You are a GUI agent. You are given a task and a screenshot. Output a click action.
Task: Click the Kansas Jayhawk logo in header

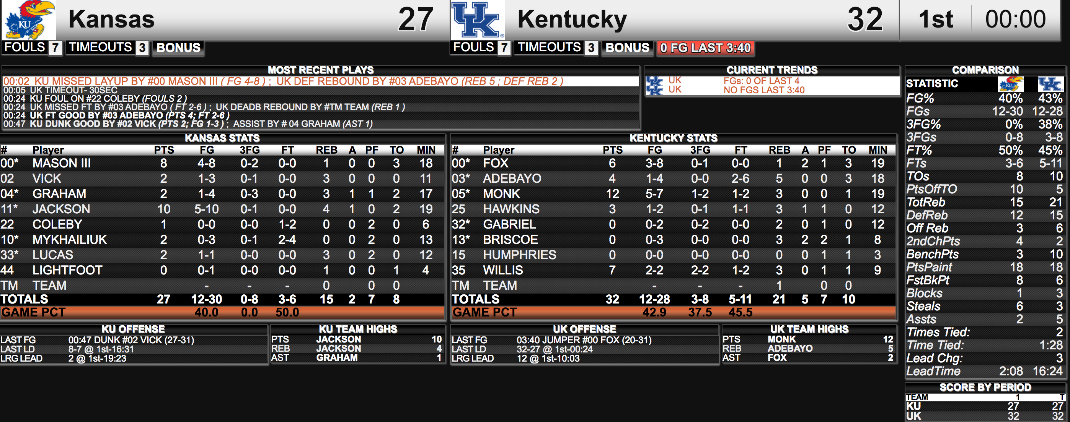[x=29, y=19]
